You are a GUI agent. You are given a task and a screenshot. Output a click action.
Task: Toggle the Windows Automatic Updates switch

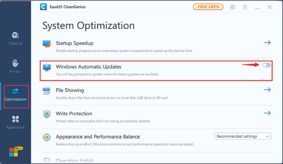click(x=266, y=65)
